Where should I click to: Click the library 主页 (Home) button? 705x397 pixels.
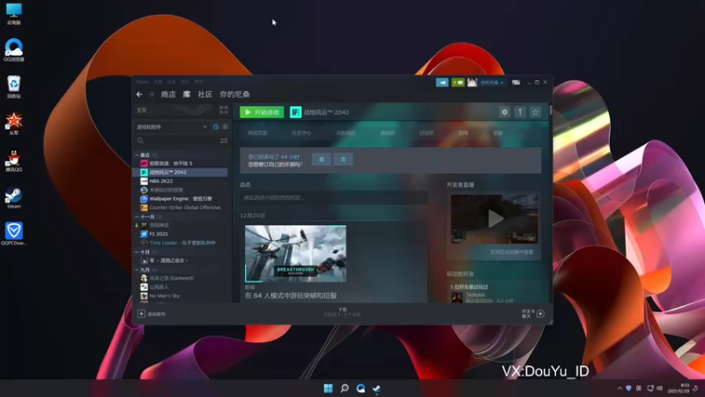[175, 109]
